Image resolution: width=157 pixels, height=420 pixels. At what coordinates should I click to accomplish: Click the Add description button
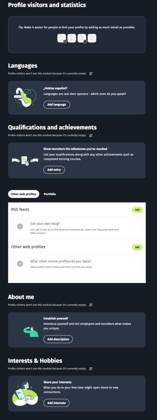[x=58, y=339]
